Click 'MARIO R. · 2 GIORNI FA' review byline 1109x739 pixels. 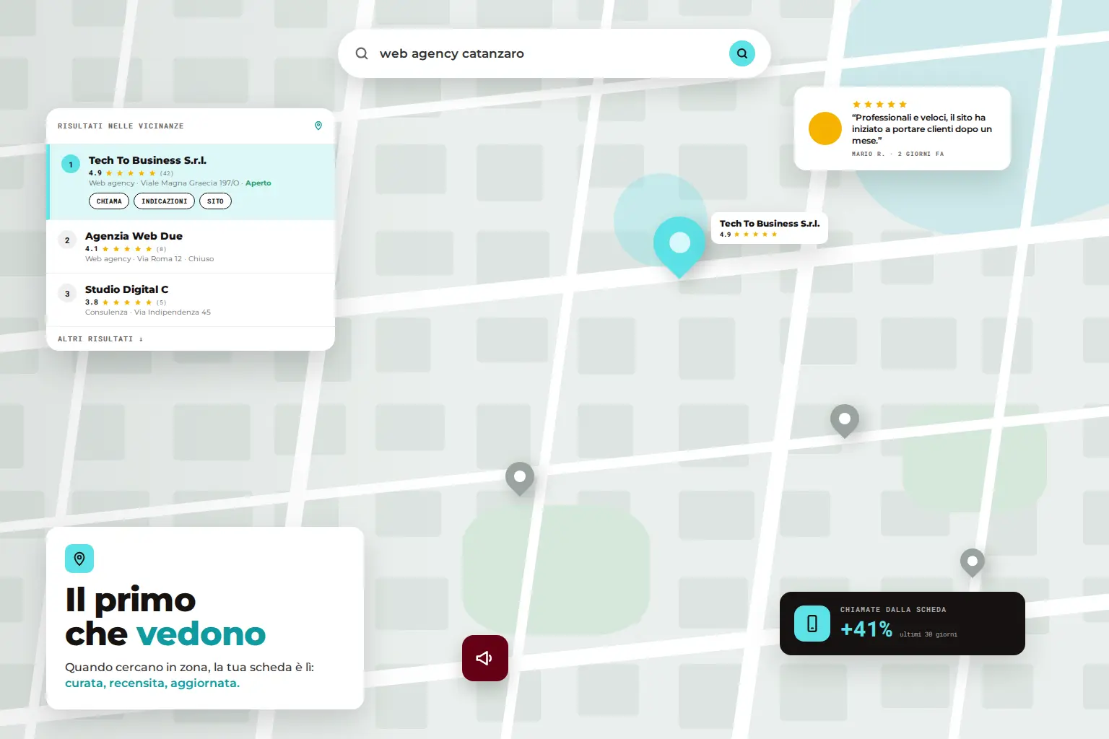pos(897,154)
